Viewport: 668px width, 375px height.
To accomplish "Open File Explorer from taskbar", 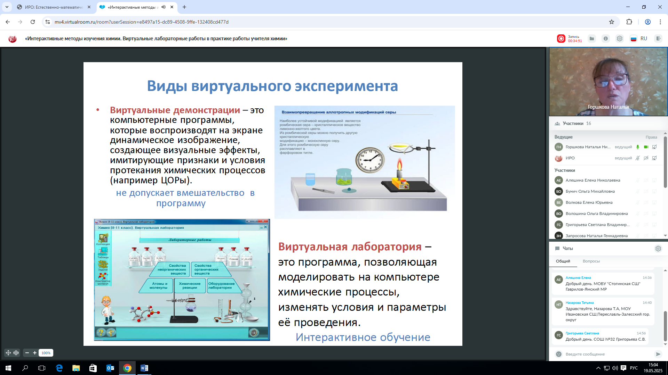I will [x=76, y=368].
